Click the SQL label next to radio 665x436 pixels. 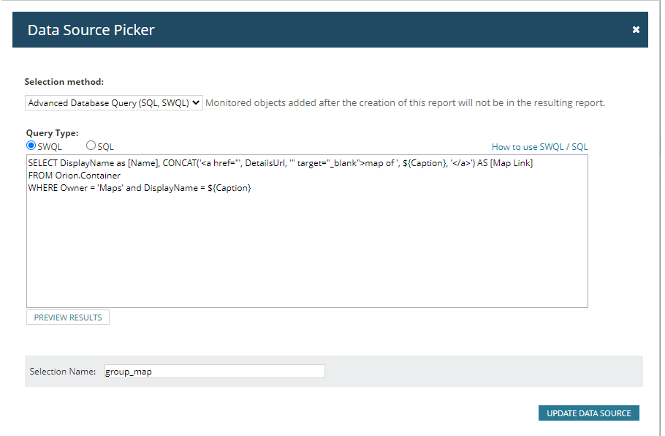point(106,147)
